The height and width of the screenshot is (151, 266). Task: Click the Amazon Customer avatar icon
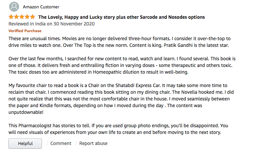tap(14, 7)
